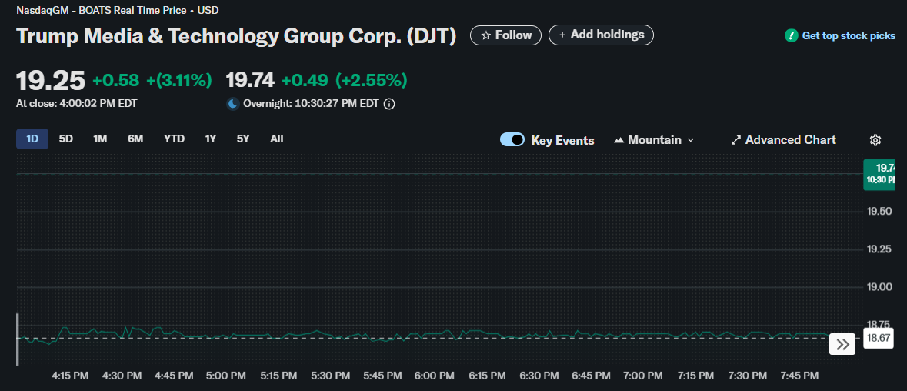The width and height of the screenshot is (907, 391).
Task: Click the +0.58 close change value
Action: click(x=115, y=80)
